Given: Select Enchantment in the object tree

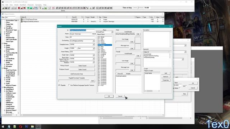Looking at the screenshot, I should (x=10, y=72).
